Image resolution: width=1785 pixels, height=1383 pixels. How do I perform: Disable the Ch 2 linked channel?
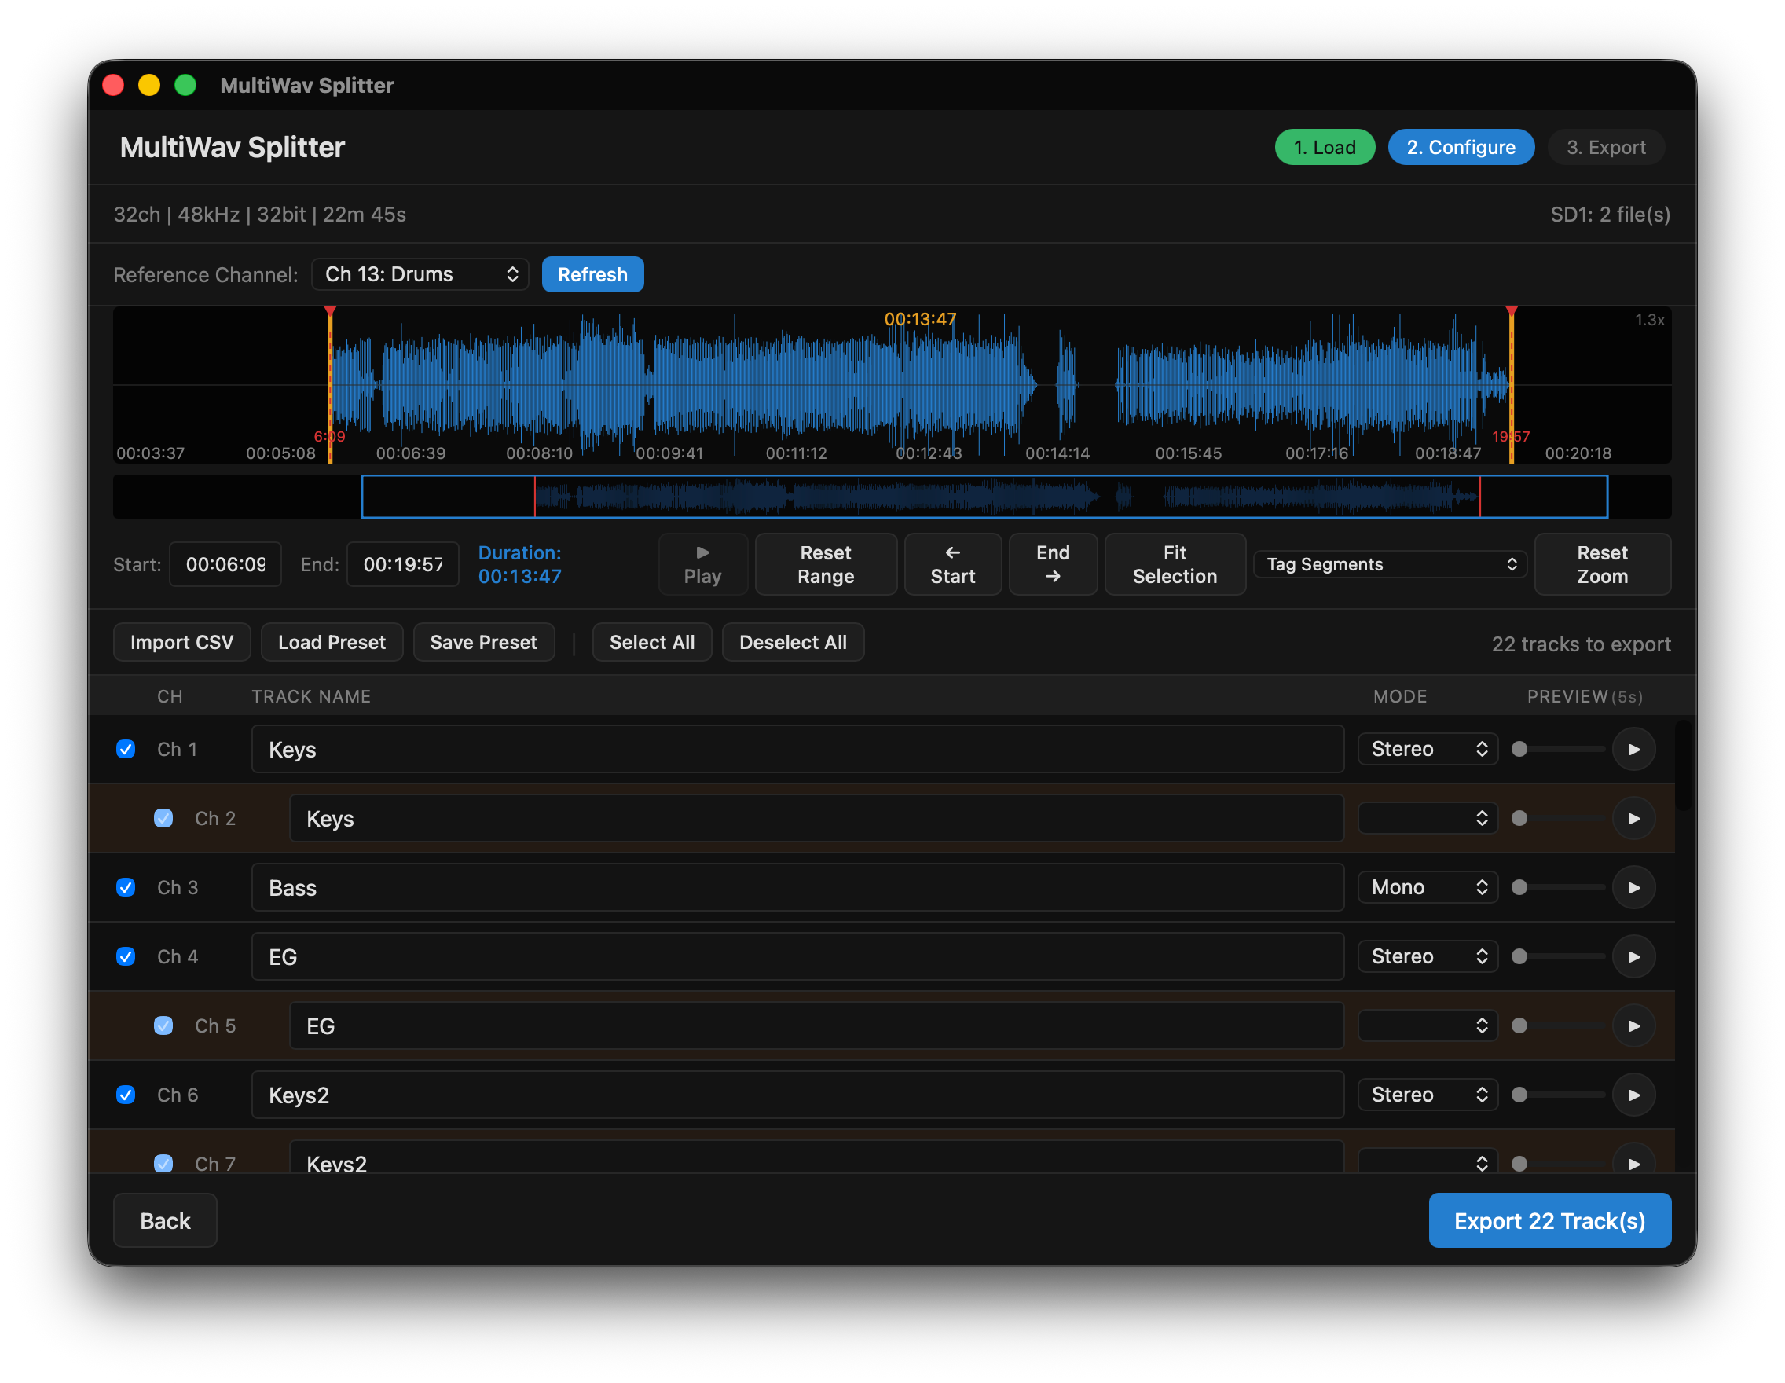(x=163, y=818)
